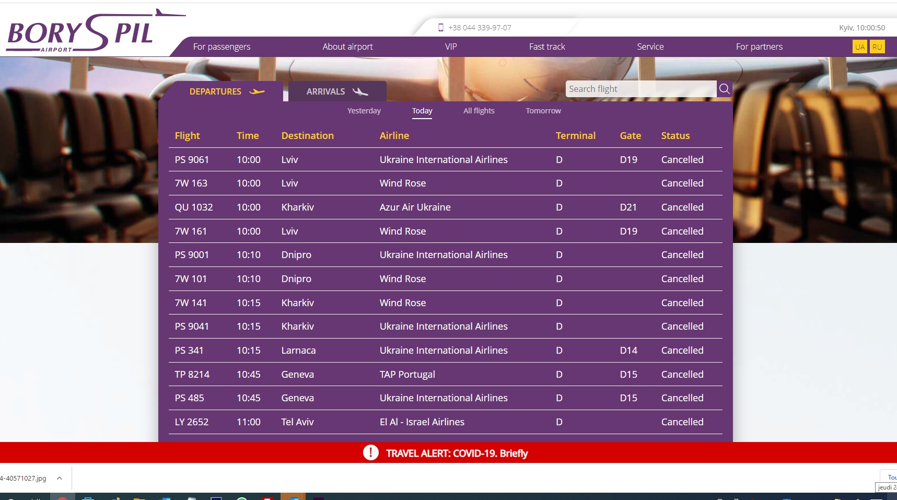
Task: Click the search magnifier icon
Action: [724, 89]
